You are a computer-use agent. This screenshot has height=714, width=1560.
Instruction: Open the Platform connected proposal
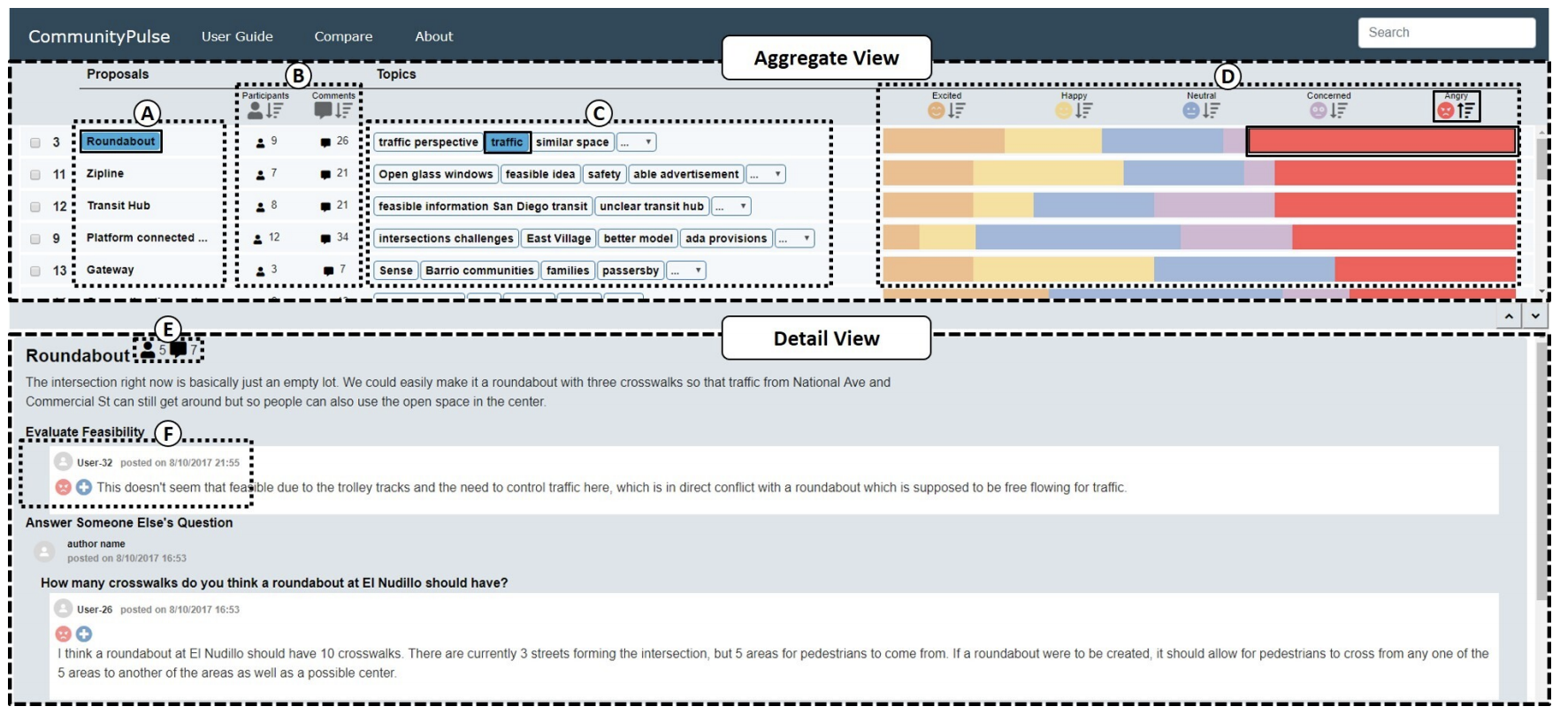coord(147,238)
